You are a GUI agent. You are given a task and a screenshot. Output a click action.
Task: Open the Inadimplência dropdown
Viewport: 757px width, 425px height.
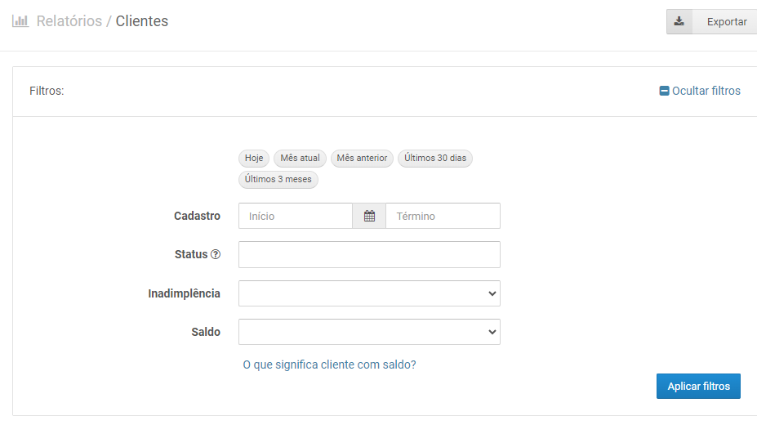369,293
